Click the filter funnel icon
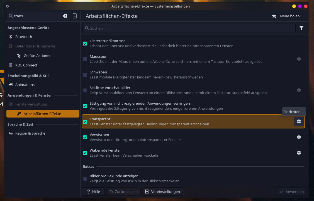Image resolution: width=314 pixels, height=201 pixels. pyautogui.click(x=301, y=28)
